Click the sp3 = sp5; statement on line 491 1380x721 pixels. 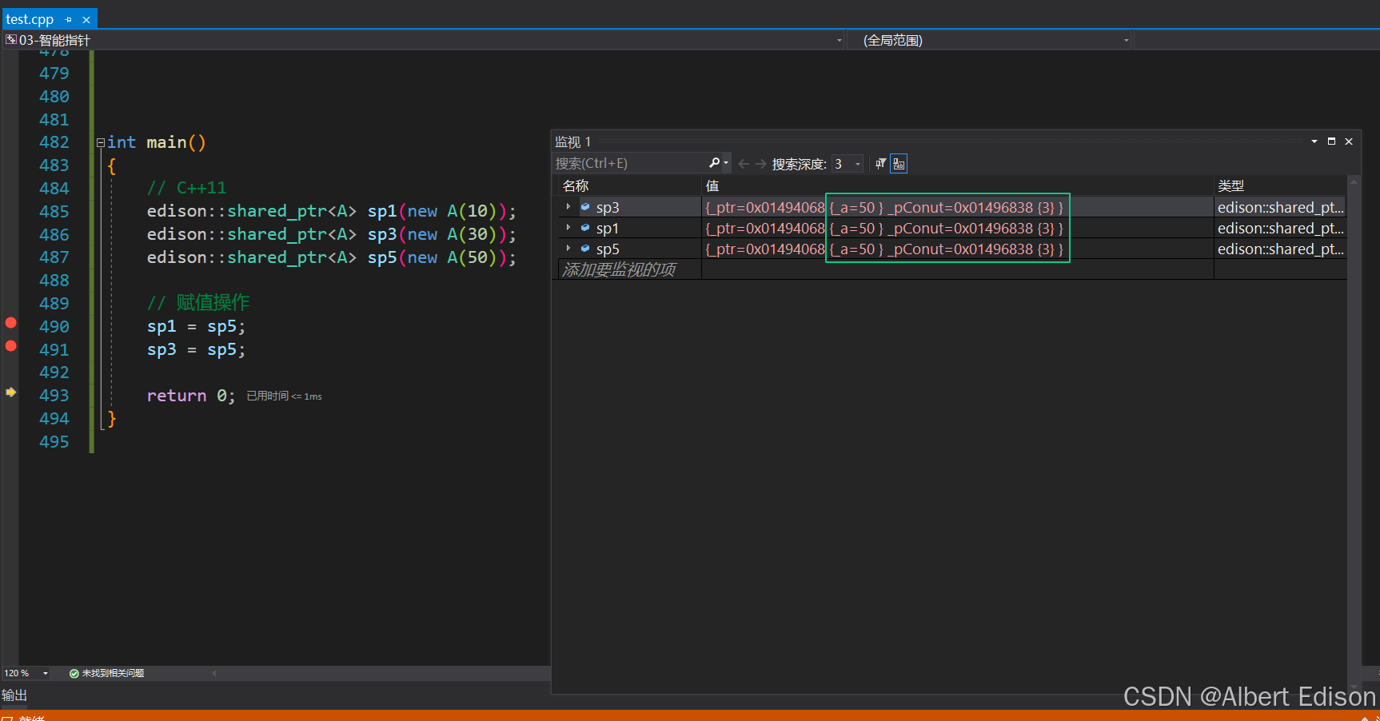pyautogui.click(x=196, y=350)
